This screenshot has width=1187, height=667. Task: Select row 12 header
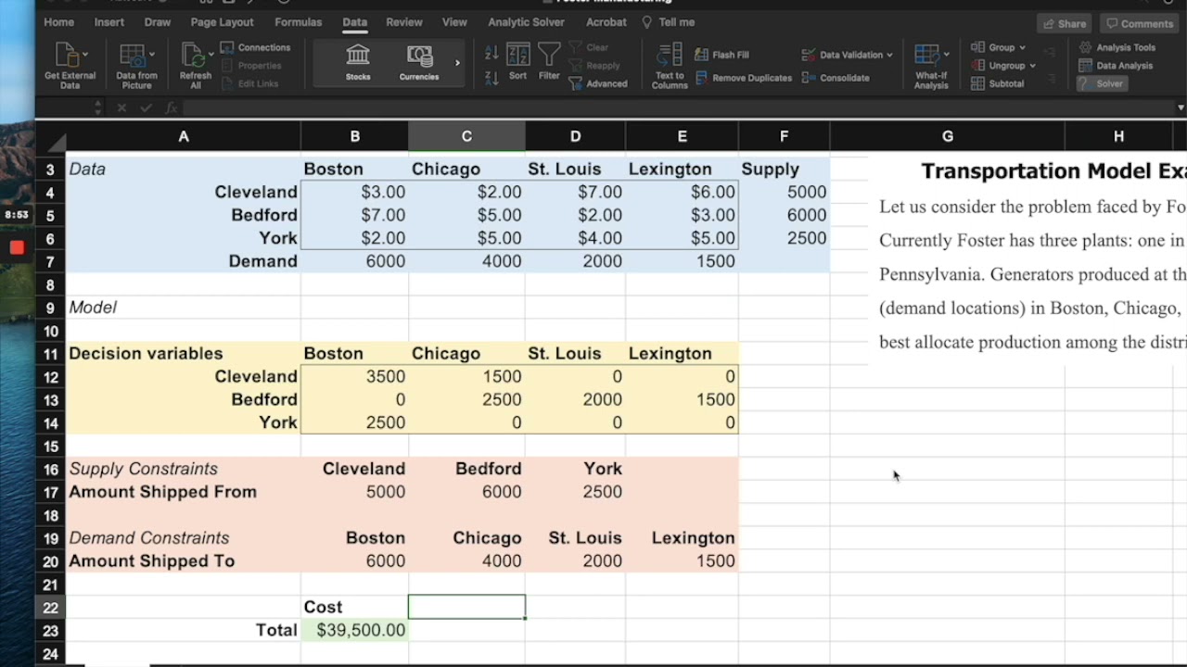pos(50,377)
